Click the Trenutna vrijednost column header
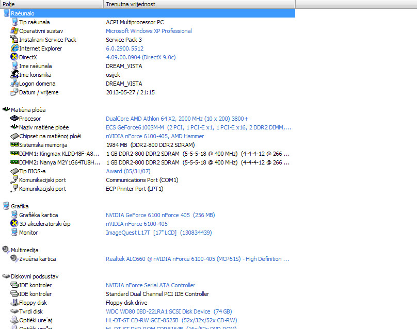Screen dimensions: 417x329 tap(199, 4)
